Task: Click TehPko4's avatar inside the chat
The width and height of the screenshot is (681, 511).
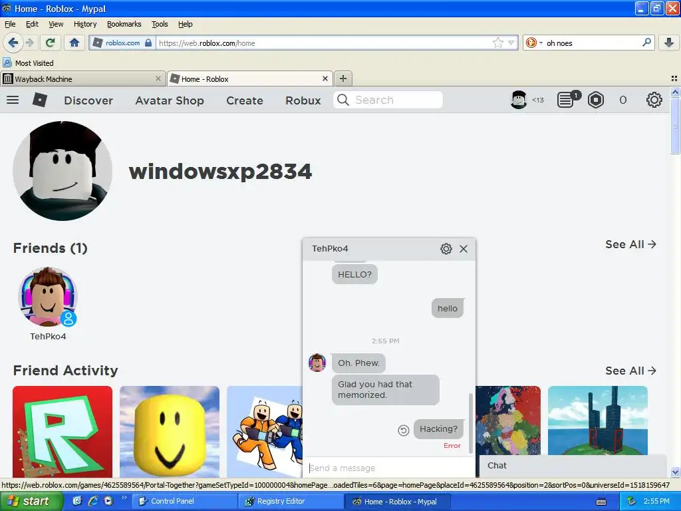Action: click(x=317, y=363)
